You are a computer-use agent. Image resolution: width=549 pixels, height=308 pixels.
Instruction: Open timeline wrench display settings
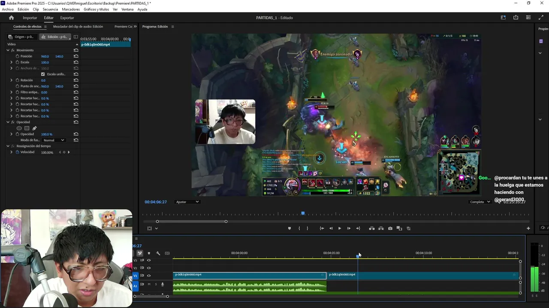coord(158,253)
